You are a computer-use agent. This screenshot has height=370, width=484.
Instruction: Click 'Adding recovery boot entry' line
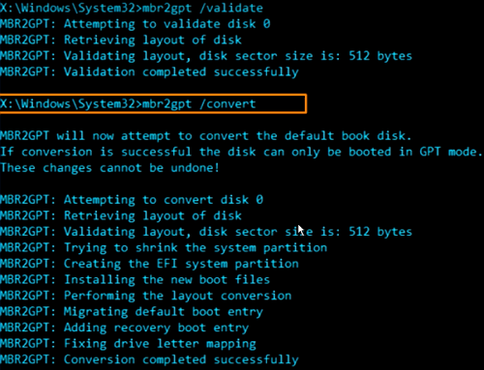[124, 327]
